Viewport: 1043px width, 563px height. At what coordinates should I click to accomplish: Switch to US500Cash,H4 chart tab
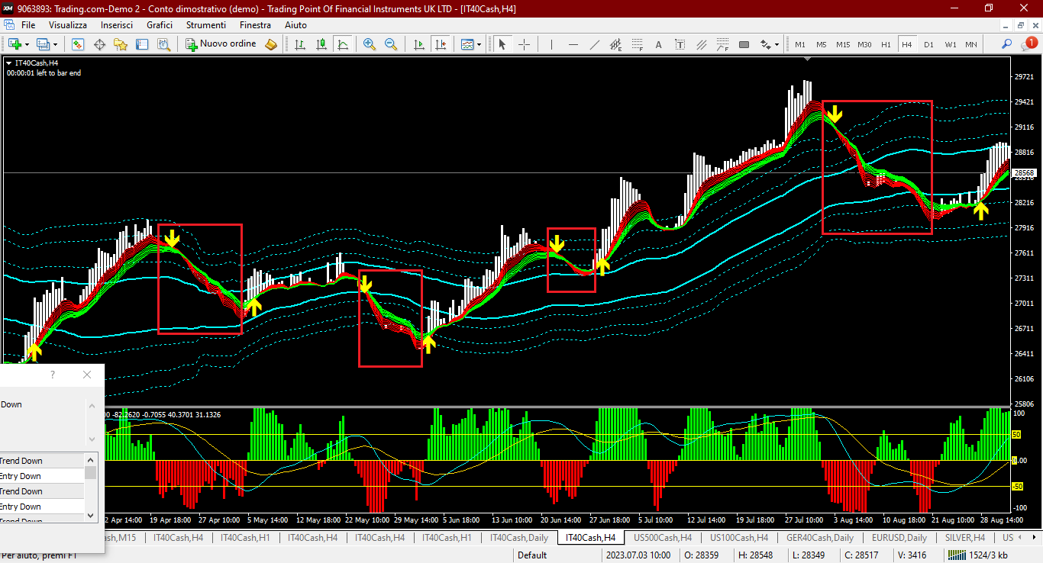tap(663, 538)
